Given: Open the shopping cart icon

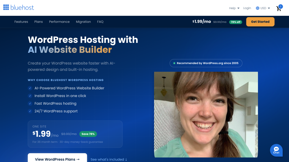Looking at the screenshot, I should (279, 9).
